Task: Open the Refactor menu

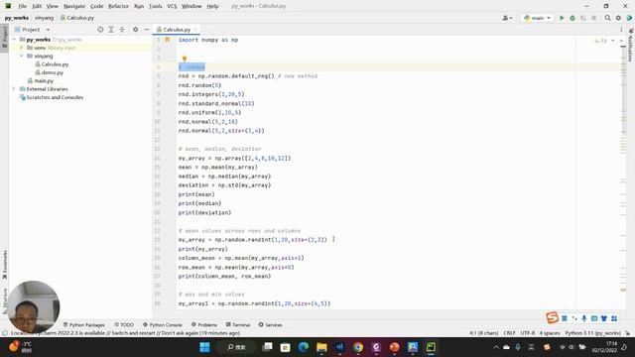Action: pyautogui.click(x=118, y=6)
